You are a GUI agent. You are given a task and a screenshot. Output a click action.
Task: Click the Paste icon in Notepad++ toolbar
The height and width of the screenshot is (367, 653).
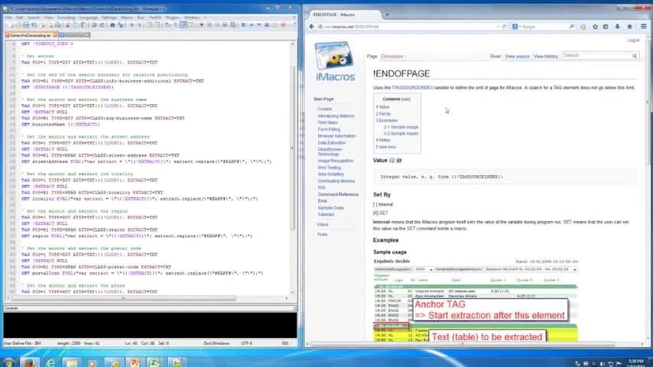[83, 25]
